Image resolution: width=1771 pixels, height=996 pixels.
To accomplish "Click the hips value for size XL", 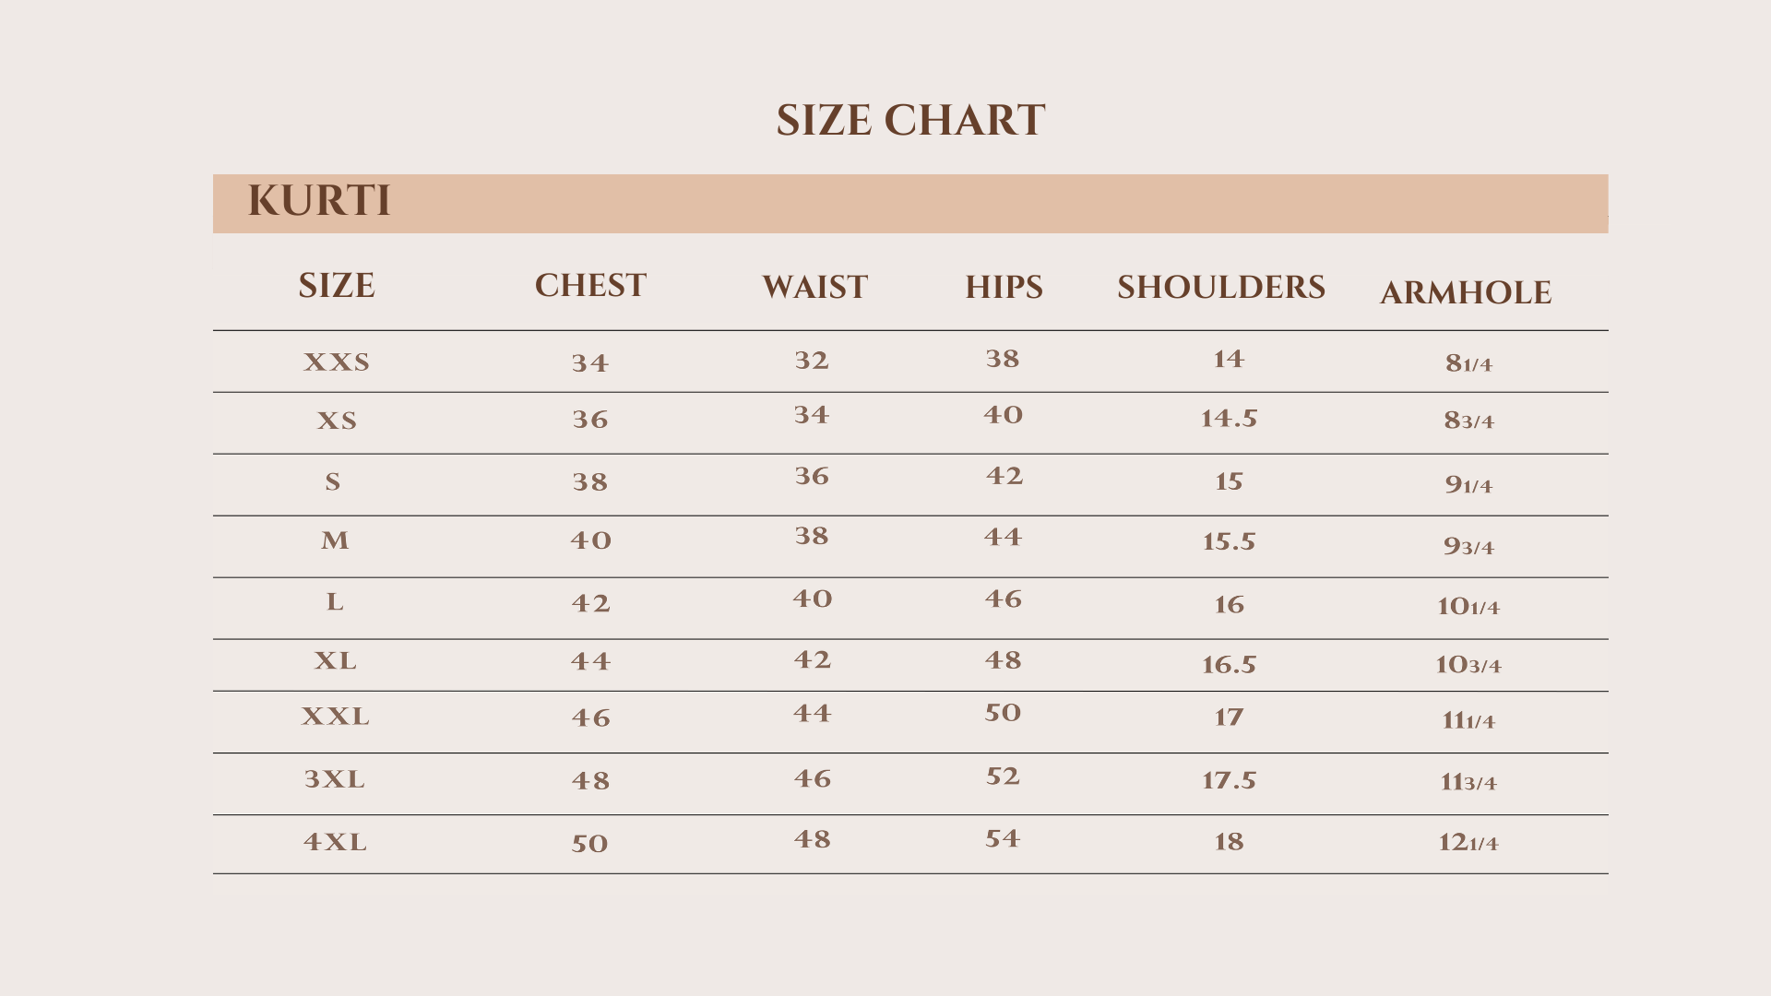I will point(1003,660).
